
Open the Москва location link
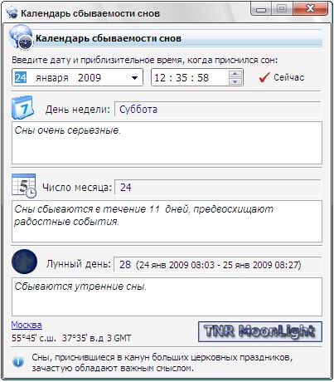[27, 325]
